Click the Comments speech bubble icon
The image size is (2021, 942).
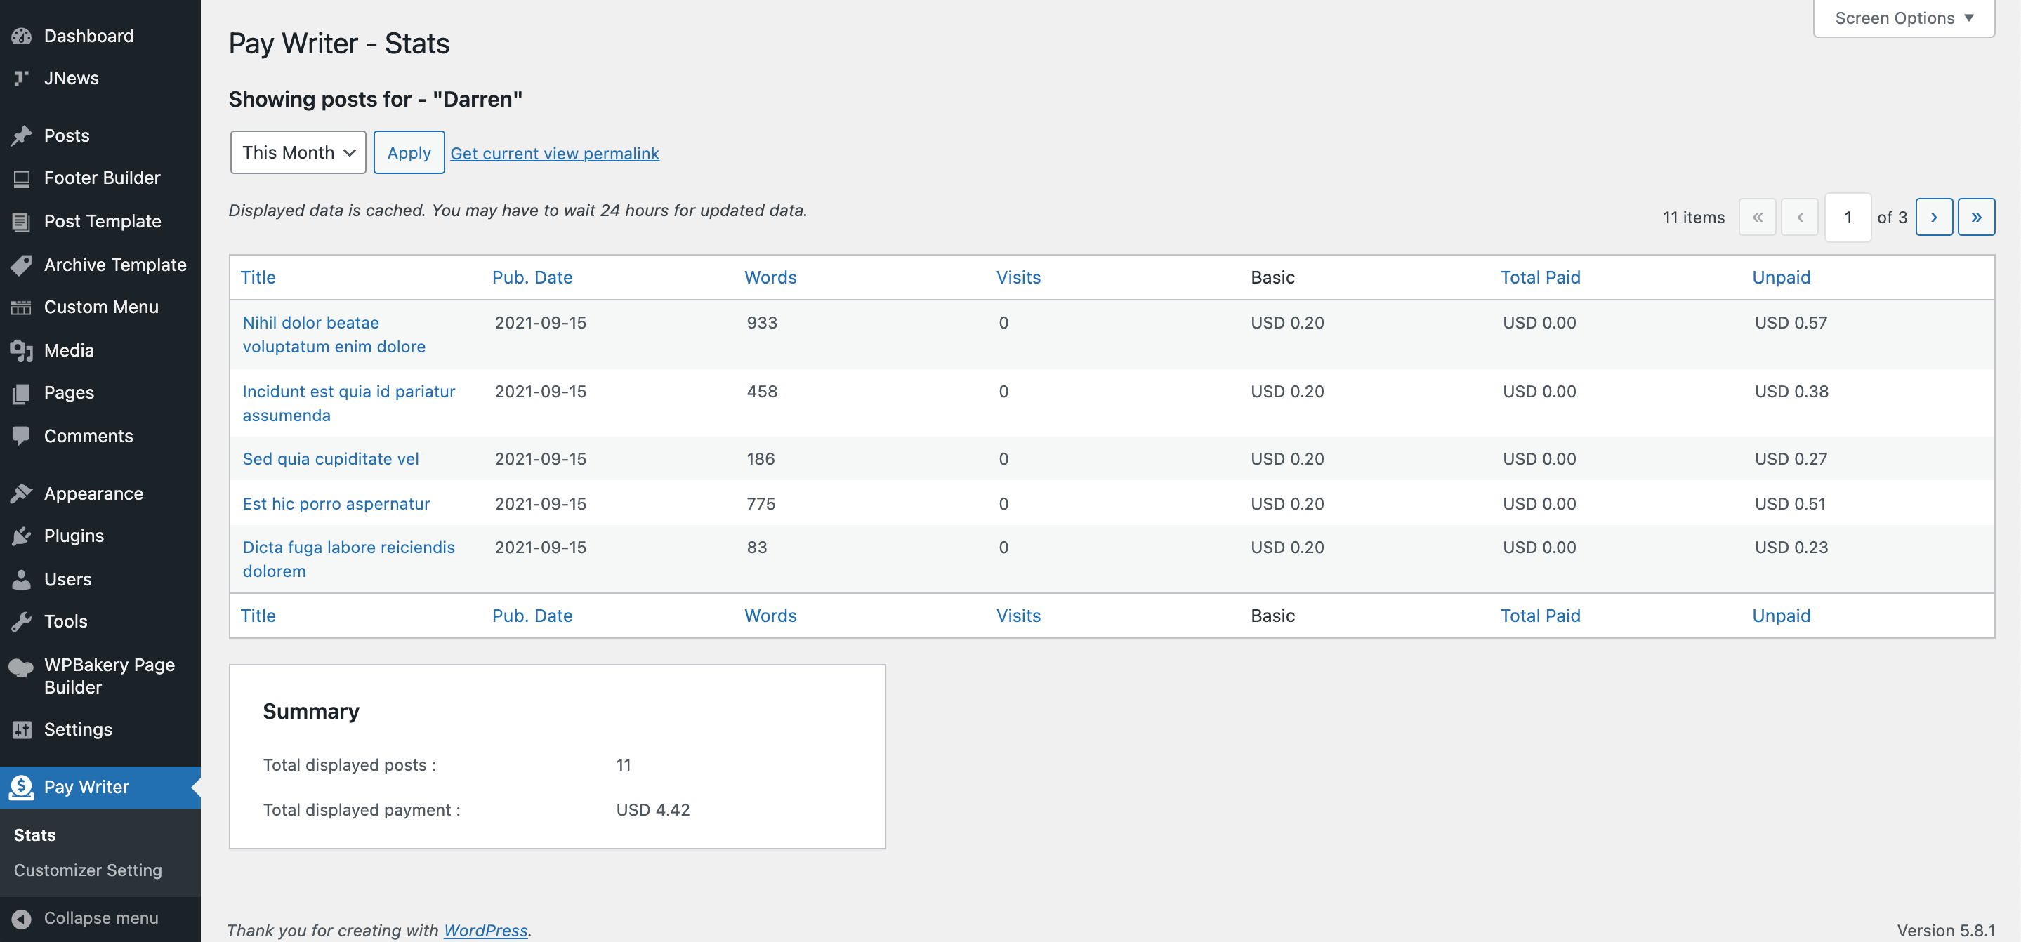pos(21,435)
